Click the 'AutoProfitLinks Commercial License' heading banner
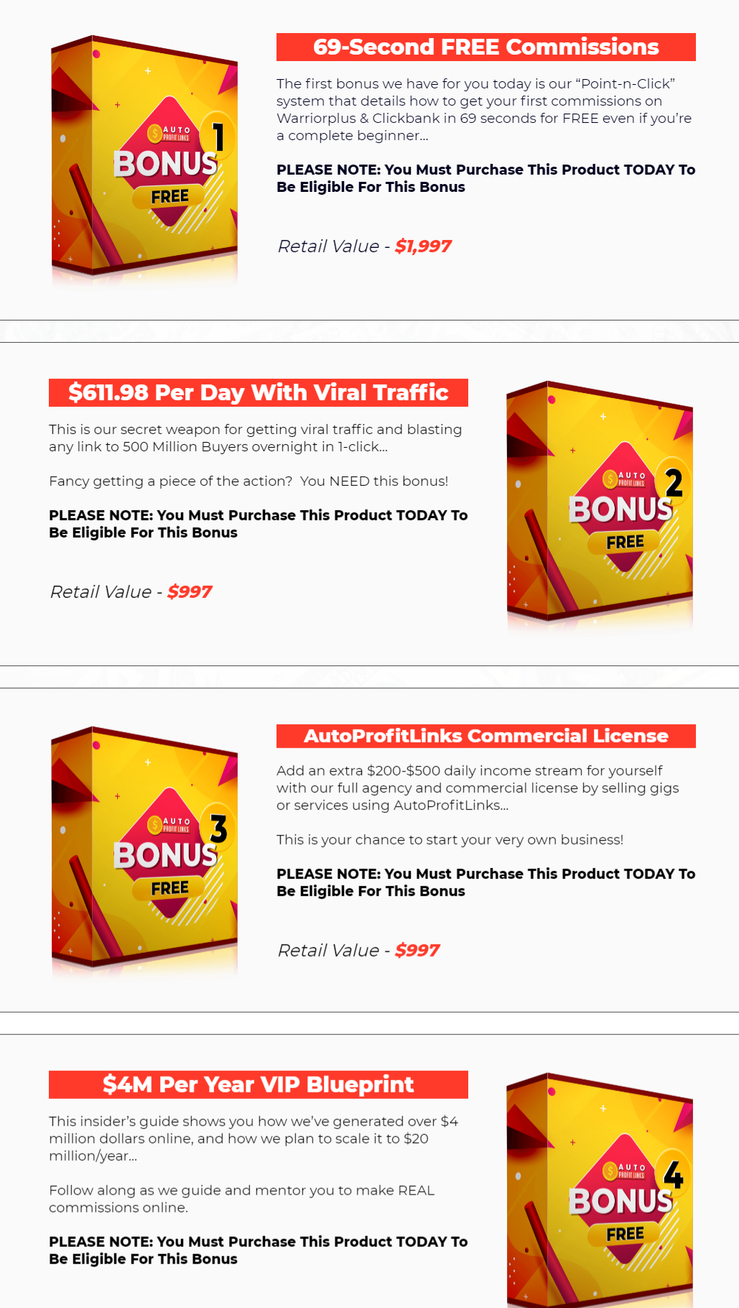 [x=486, y=736]
